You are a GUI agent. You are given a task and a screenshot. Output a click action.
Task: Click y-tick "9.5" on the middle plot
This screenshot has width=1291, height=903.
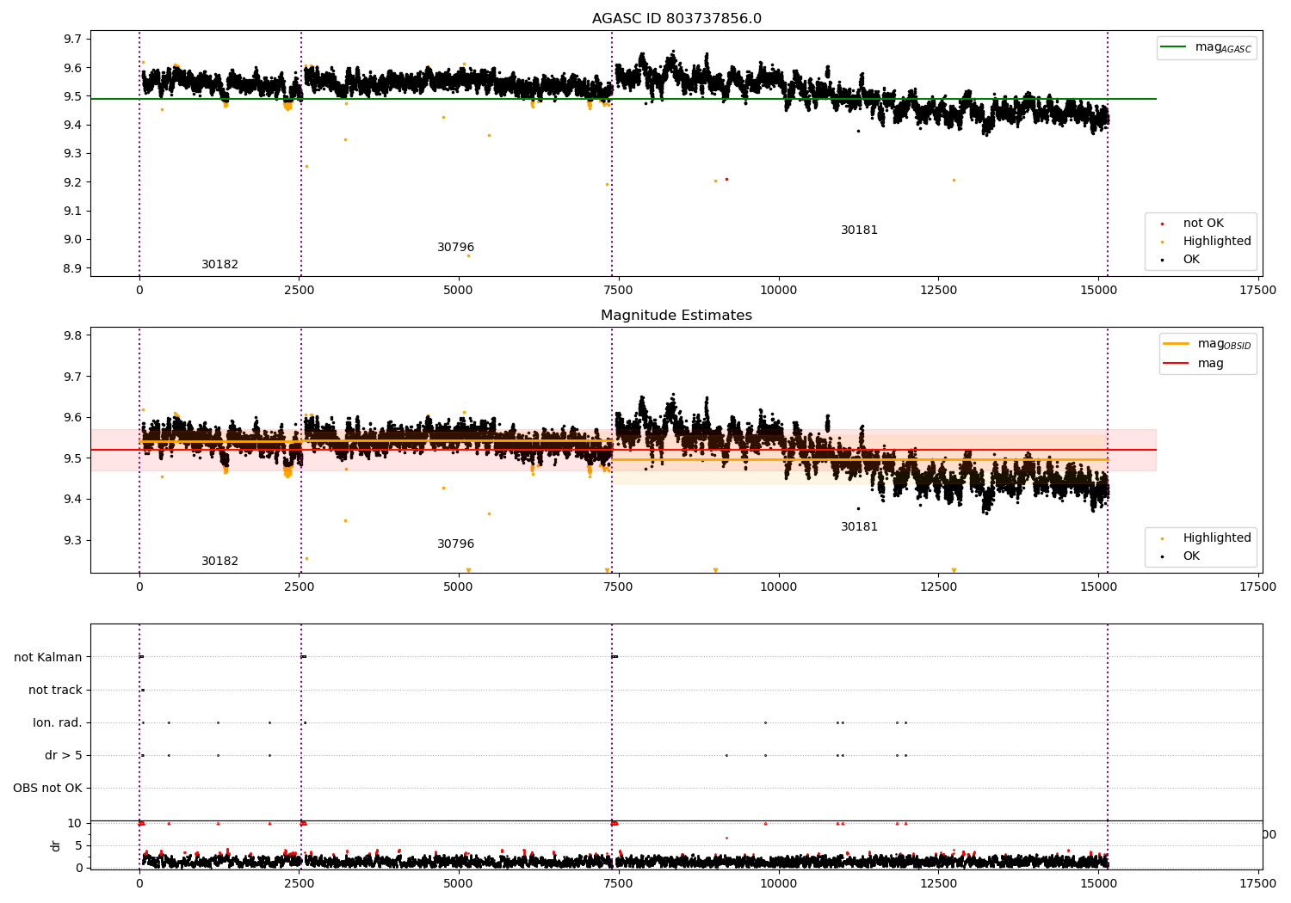click(74, 458)
